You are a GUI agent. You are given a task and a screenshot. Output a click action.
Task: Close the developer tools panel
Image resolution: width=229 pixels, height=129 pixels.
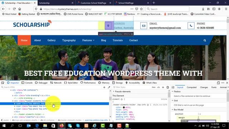pyautogui.click(x=227, y=83)
